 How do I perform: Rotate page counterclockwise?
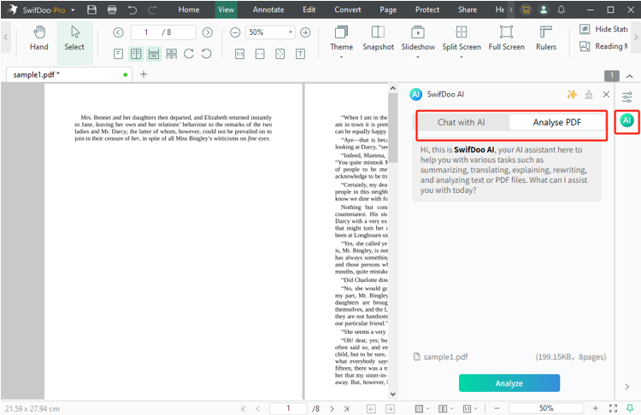(207, 54)
